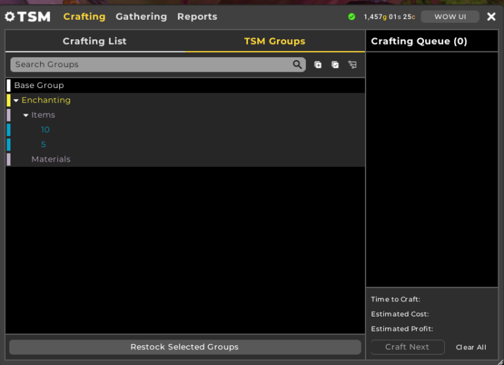The width and height of the screenshot is (504, 365).
Task: Open TSM settings gear logo
Action: (10, 16)
